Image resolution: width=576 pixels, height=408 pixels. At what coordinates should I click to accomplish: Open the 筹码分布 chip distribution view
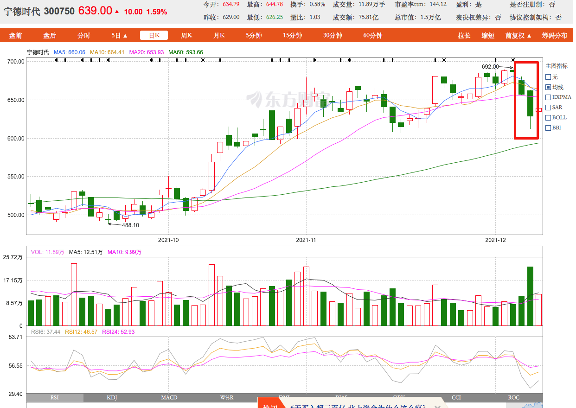click(x=555, y=36)
